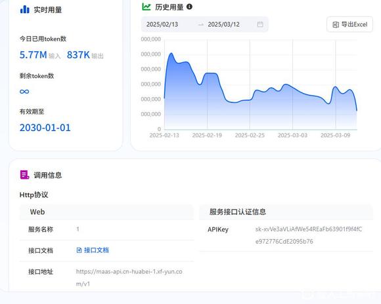Click chart axis label 2025-02-25

[250, 135]
